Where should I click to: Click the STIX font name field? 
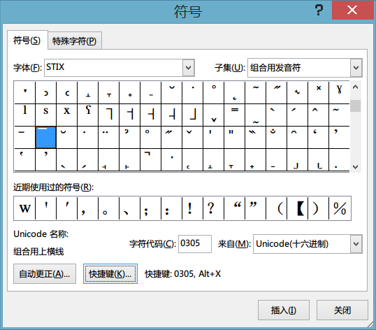114,68
